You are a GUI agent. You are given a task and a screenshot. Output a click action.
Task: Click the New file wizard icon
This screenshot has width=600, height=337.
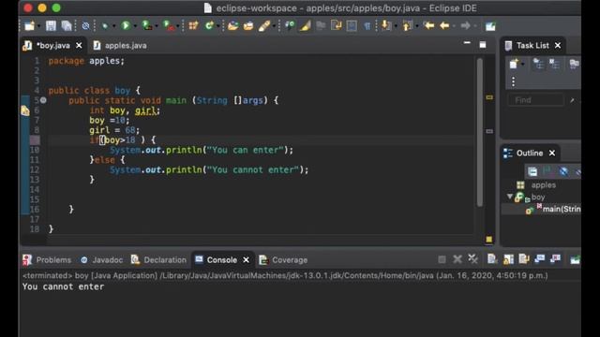pyautogui.click(x=29, y=26)
